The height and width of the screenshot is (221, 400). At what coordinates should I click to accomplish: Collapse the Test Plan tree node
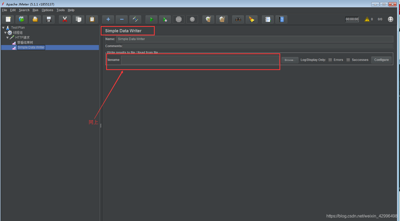pyautogui.click(x=3, y=28)
